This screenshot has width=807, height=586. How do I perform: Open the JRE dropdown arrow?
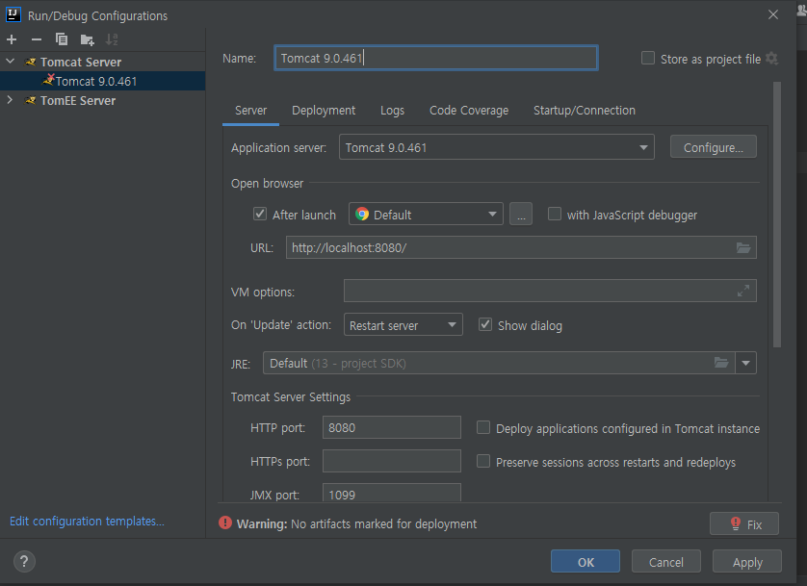click(745, 364)
